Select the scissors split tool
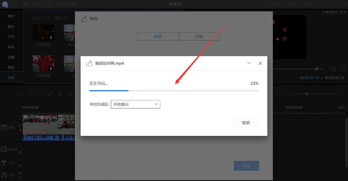The height and width of the screenshot is (181, 348). (x=60, y=94)
